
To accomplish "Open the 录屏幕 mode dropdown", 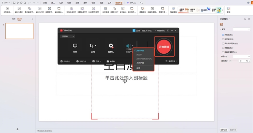I will click(67, 36).
